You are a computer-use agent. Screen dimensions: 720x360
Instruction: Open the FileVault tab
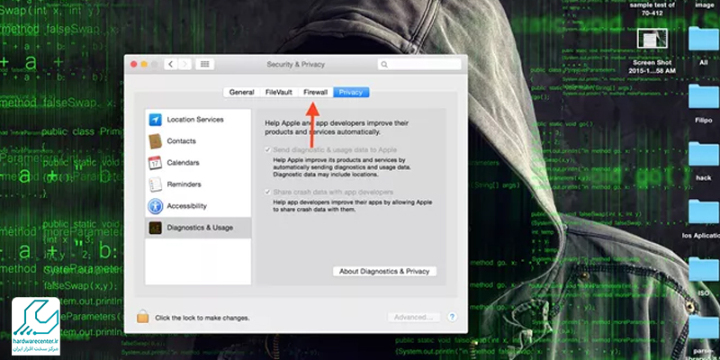(x=279, y=92)
